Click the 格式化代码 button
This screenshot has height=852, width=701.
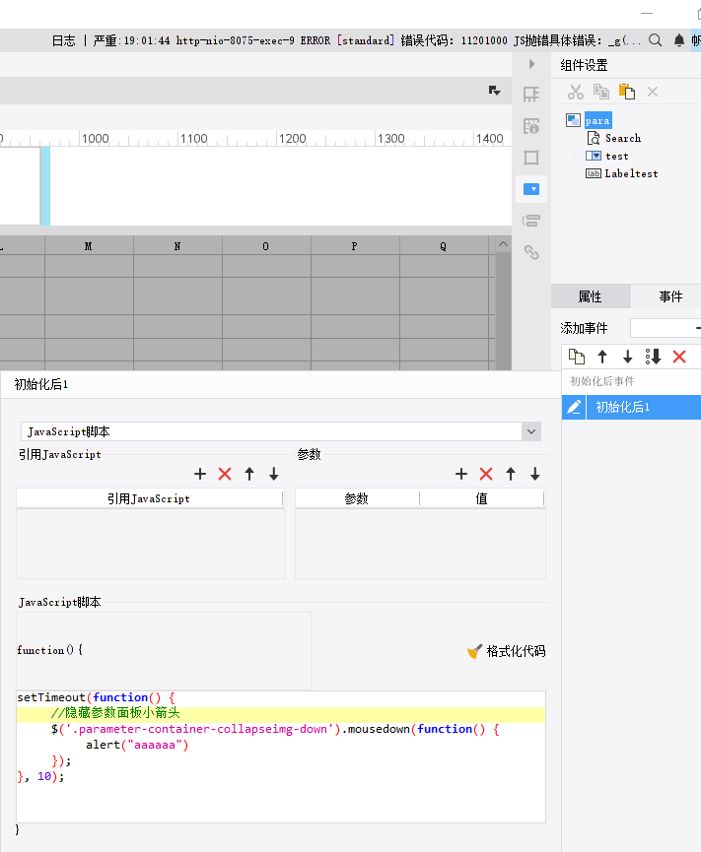[x=507, y=651]
